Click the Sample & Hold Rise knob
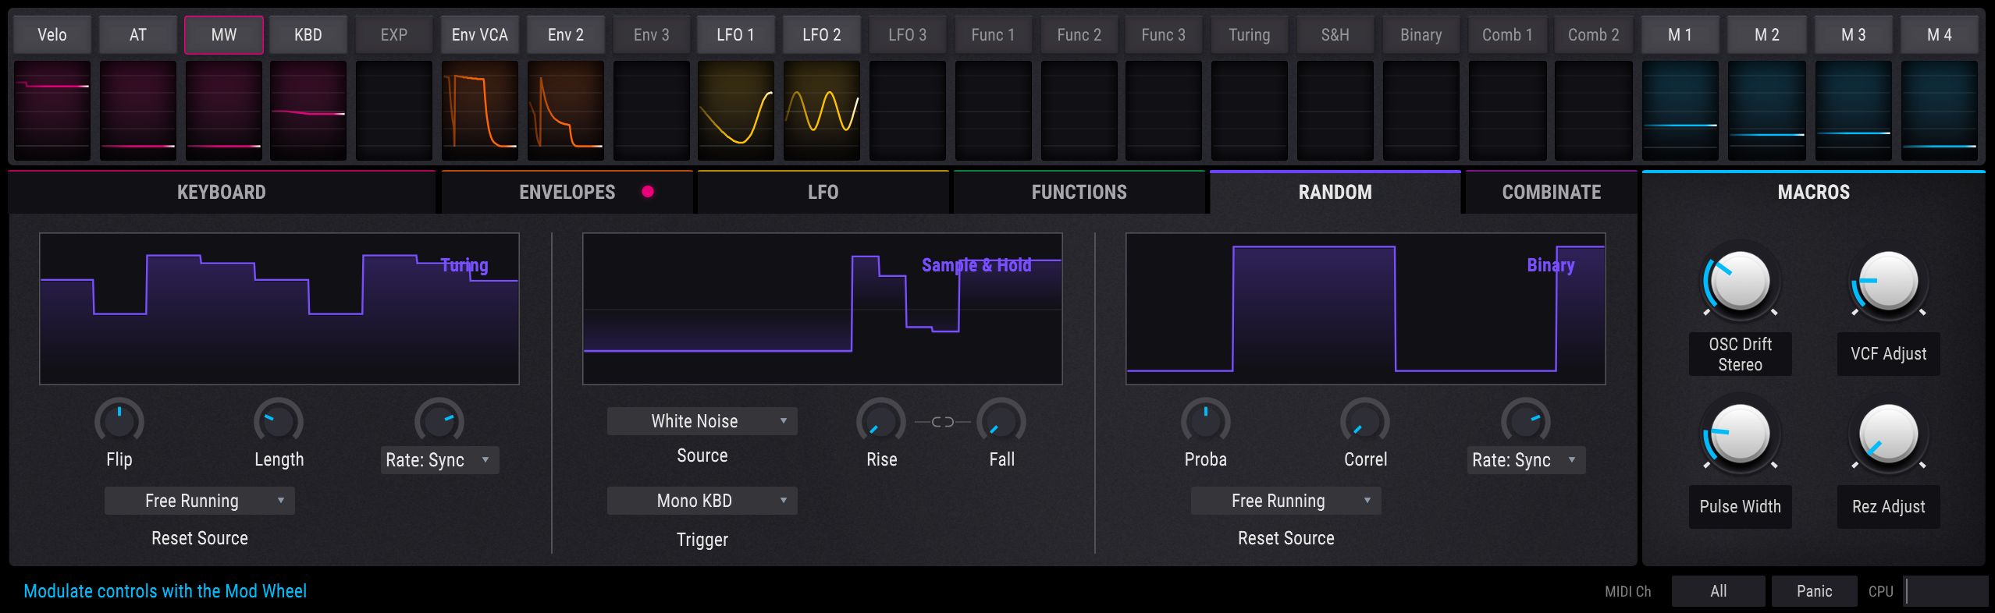Image resolution: width=1995 pixels, height=613 pixels. (881, 422)
